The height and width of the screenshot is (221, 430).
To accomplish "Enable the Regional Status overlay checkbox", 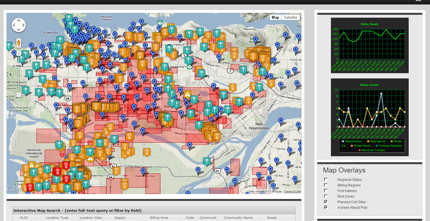I will (326, 180).
